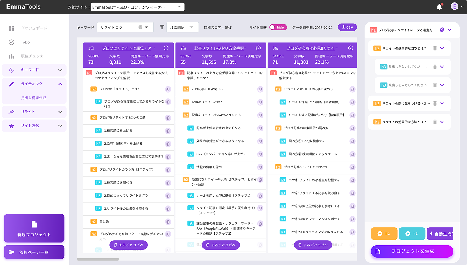Open the 検索順位 sort dropdown
This screenshot has width=467, height=265.
point(182,27)
